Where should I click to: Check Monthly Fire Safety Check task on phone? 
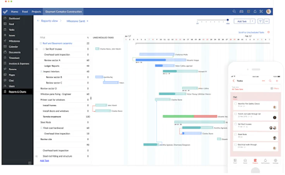[x=235, y=104]
